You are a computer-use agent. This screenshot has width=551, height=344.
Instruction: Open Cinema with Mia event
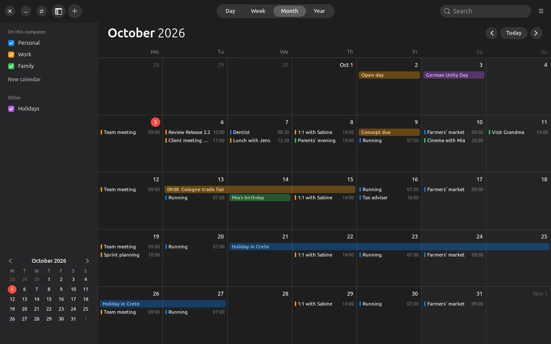(454, 141)
